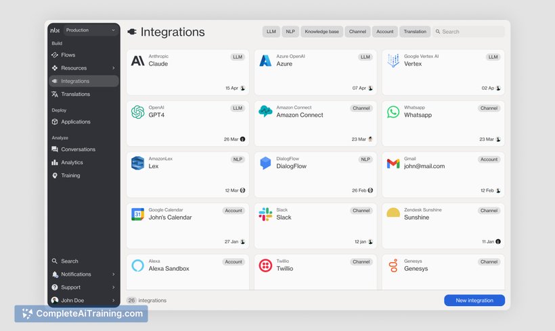
Task: Click the Google Vertex AI logo
Action: 393,61
